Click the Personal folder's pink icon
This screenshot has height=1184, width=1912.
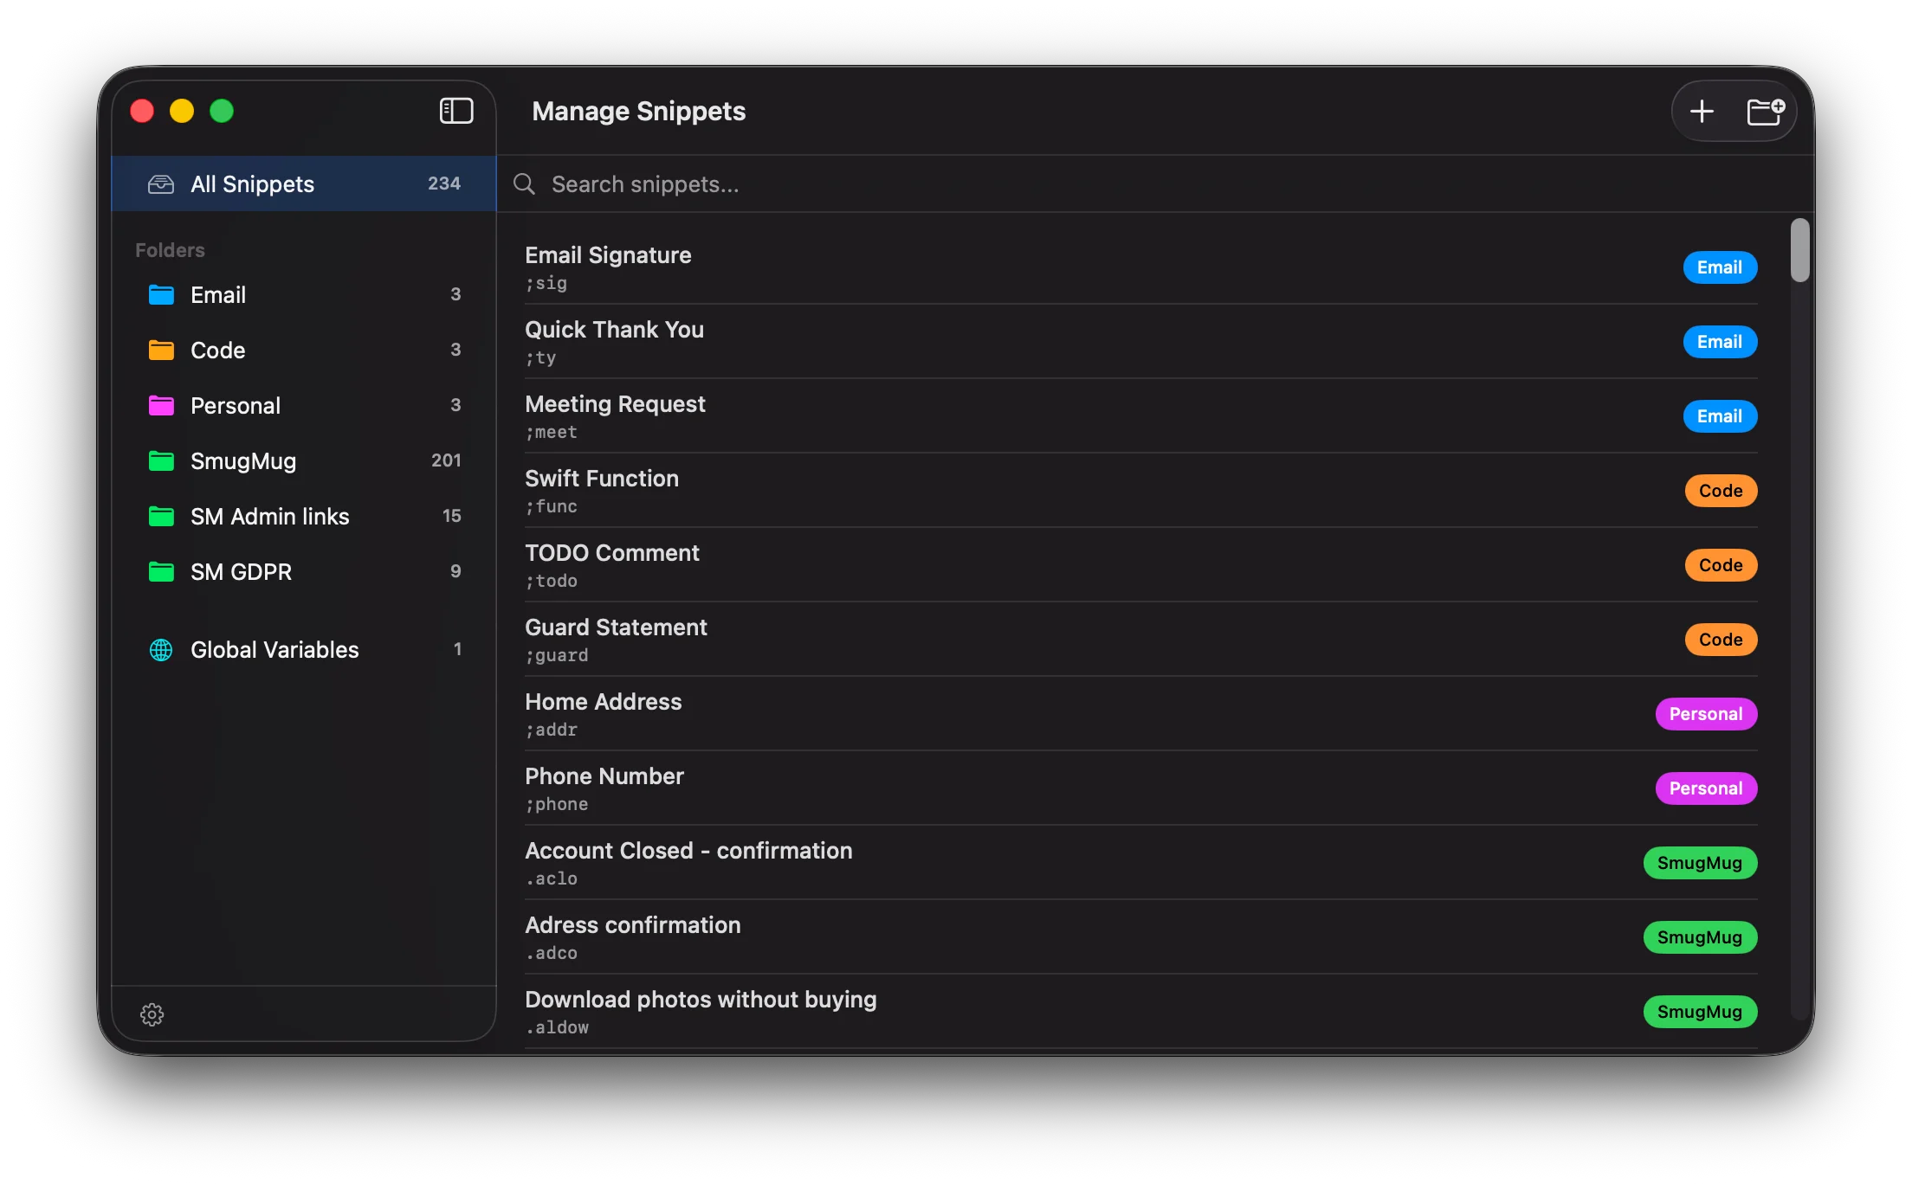click(161, 405)
